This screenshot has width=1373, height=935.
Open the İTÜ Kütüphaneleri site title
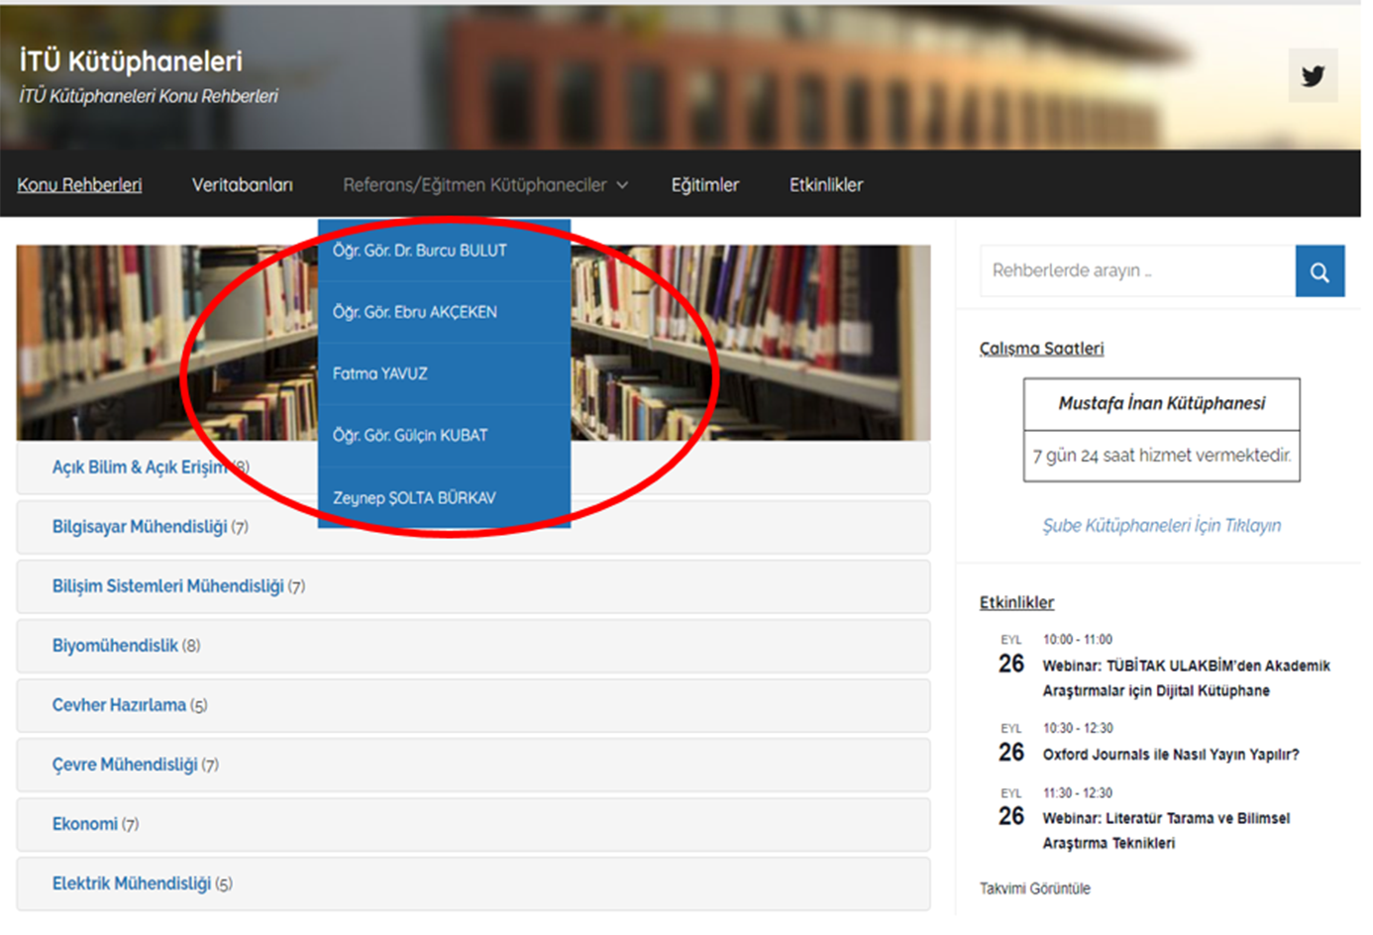point(131,61)
